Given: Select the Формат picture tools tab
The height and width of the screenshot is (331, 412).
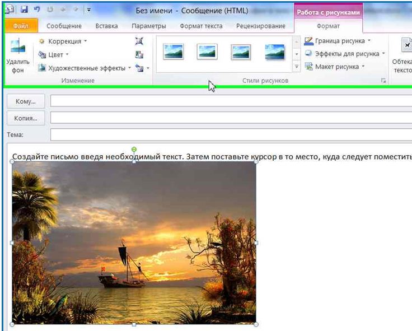Looking at the screenshot, I should click(328, 26).
